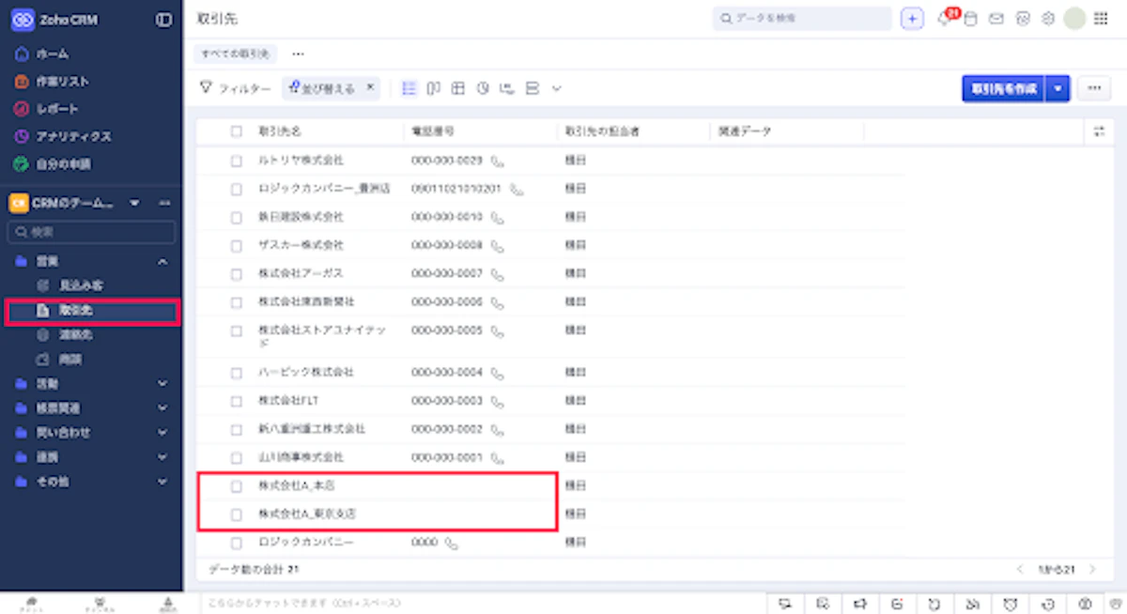Switch to the table grid view icon
The image size is (1127, 614).
click(458, 88)
